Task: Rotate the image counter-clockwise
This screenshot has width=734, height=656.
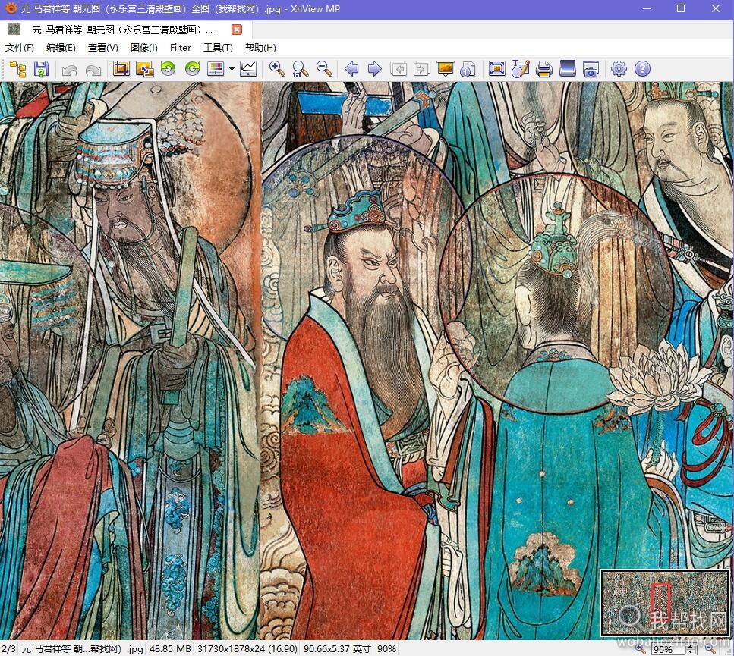Action: coord(168,69)
